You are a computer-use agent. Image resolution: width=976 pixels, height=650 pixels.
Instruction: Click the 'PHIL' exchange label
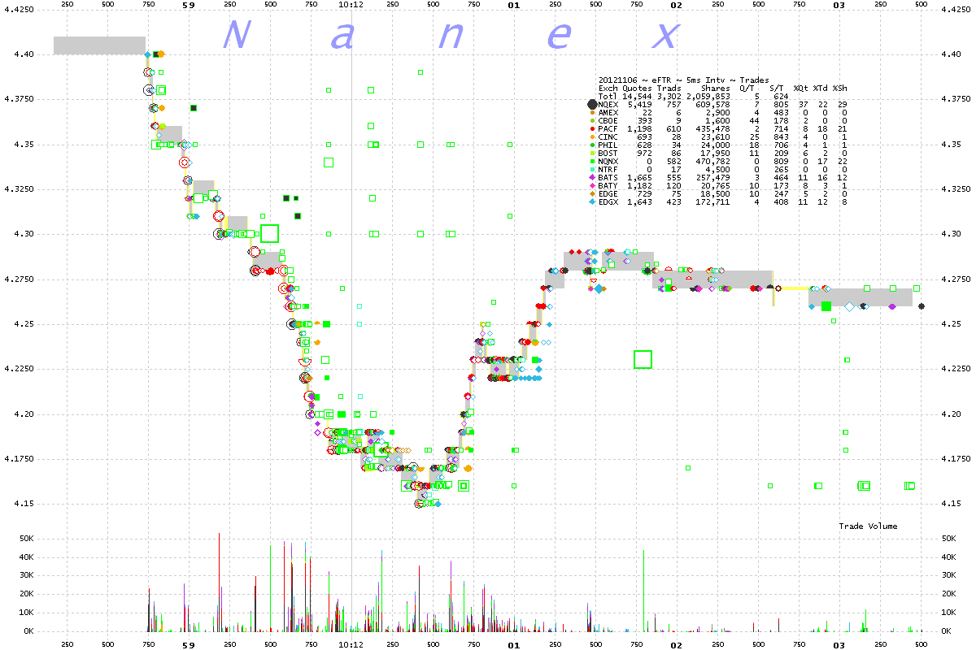(608, 145)
